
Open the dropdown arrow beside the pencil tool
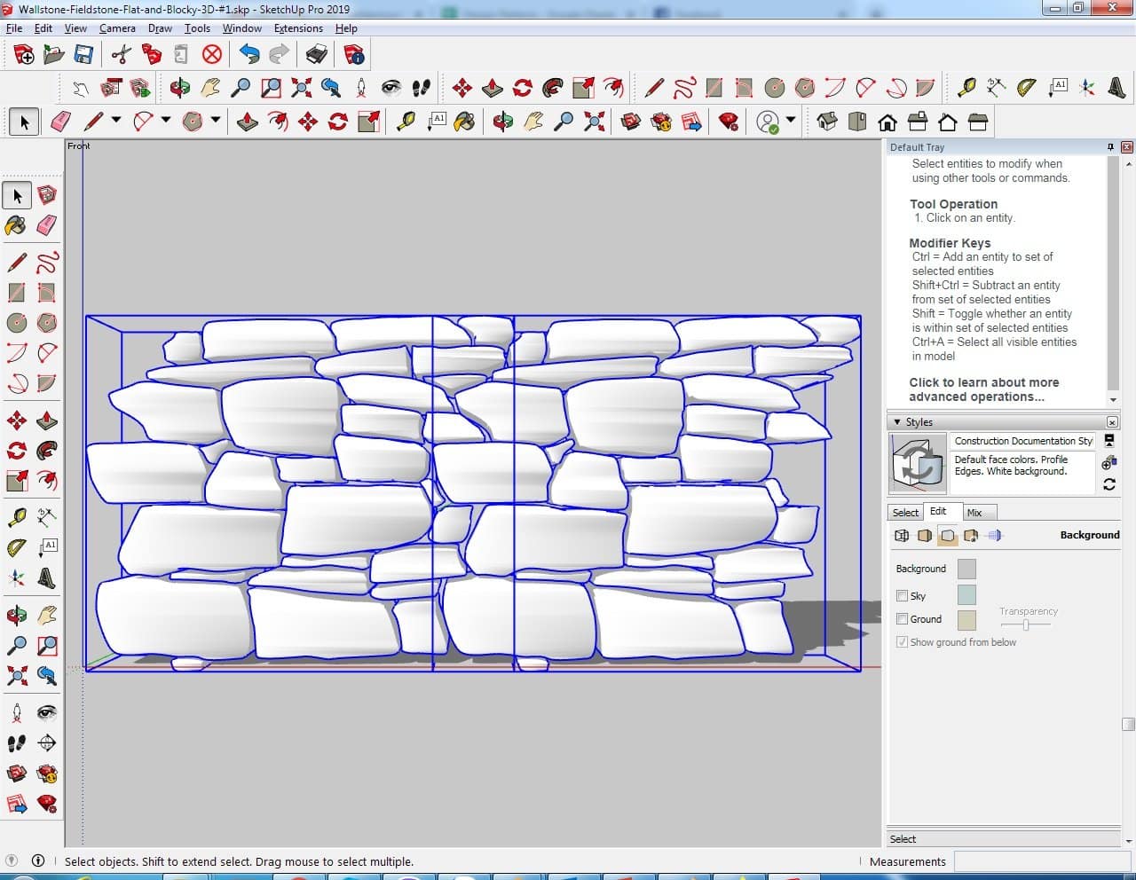(115, 121)
